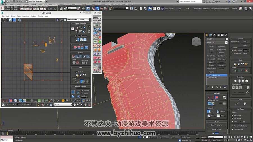Viewport: 253px width, 142px height.
Task: Select Polygon sub-object mode in Edit UVWs bottom bar
Action: 11,101
